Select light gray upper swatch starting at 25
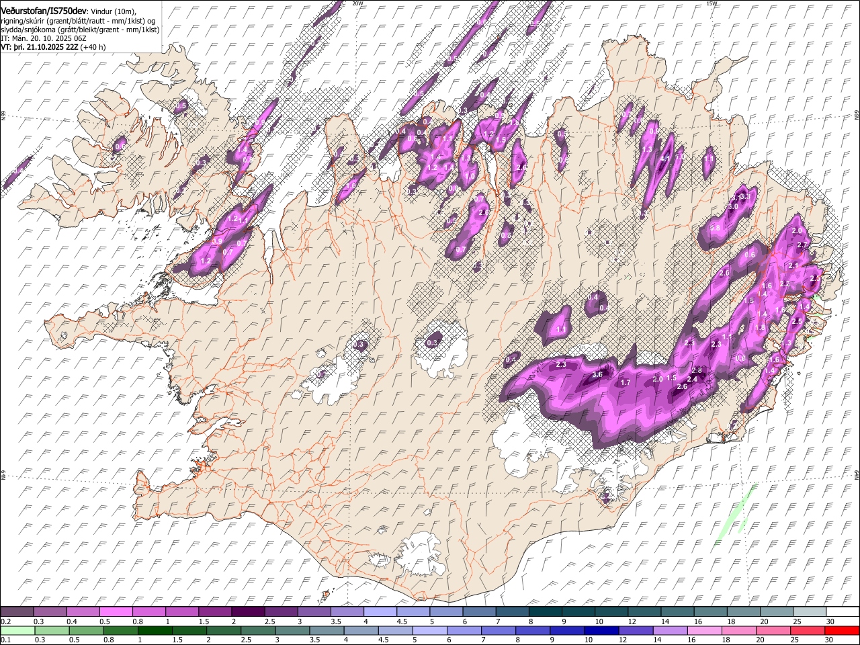 810,611
